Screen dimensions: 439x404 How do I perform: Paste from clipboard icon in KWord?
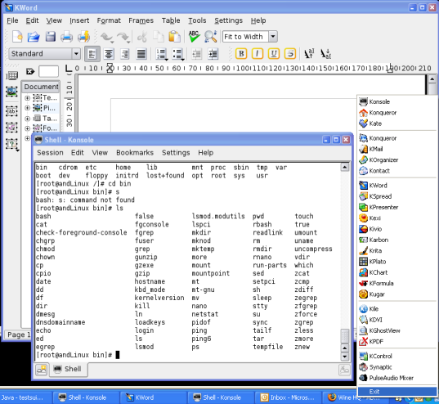174,37
